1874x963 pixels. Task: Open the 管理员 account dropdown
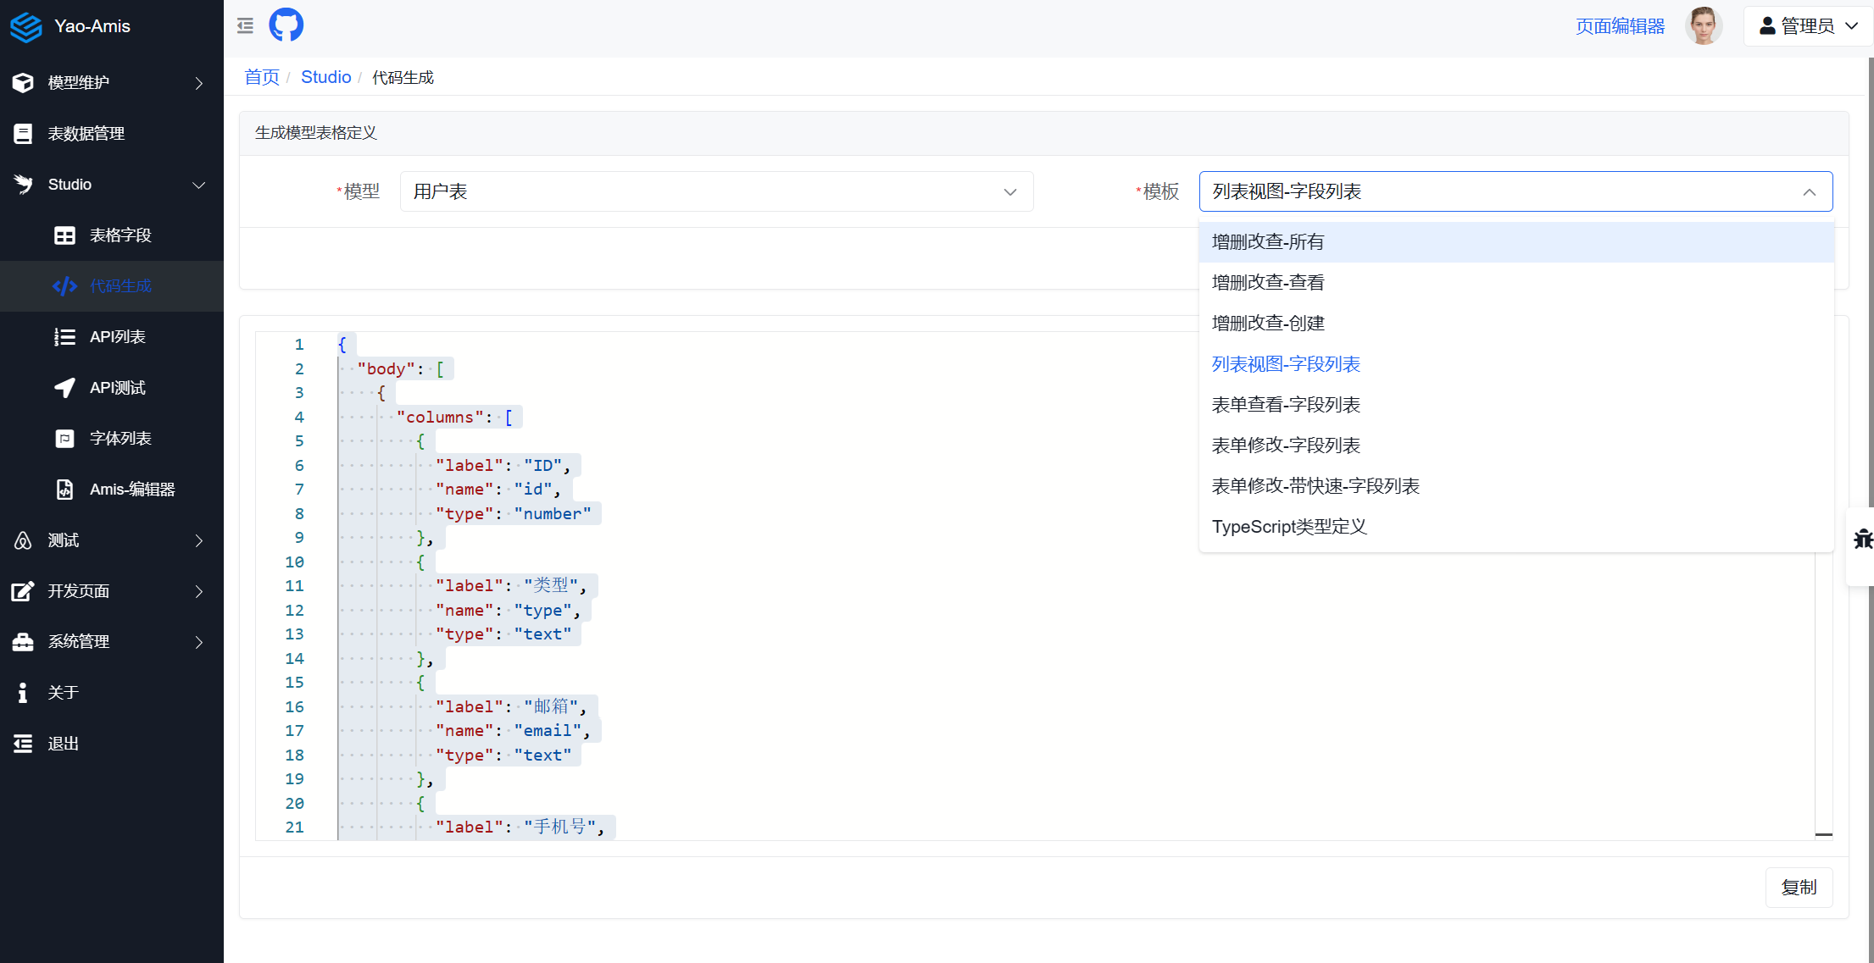1808,26
